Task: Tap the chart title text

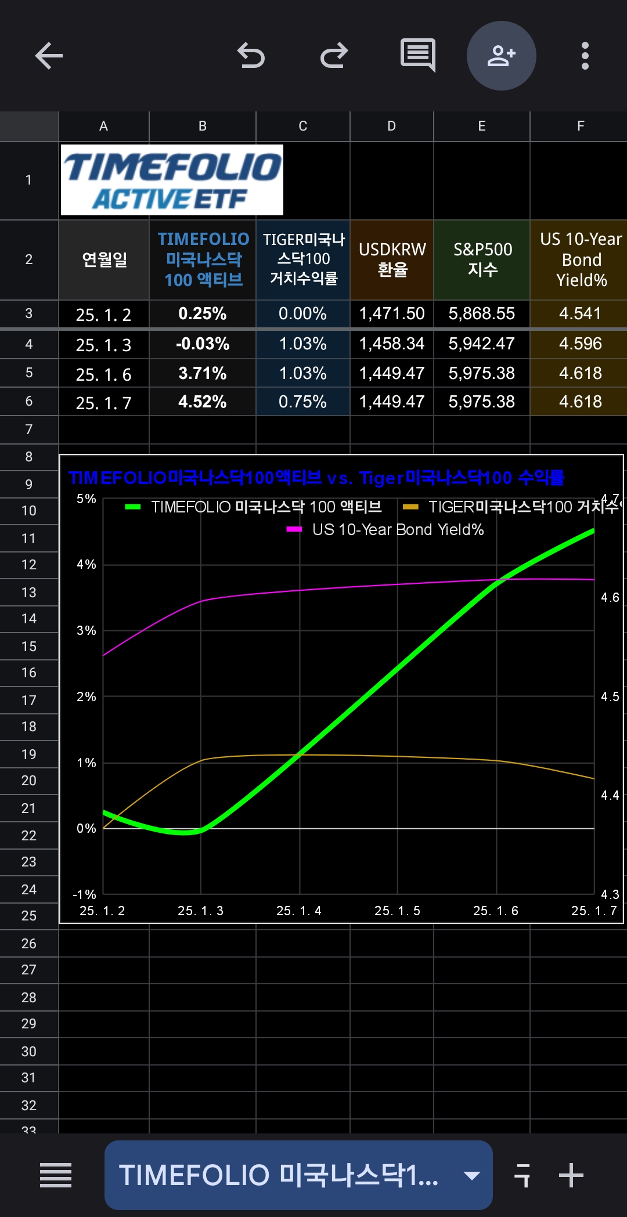Action: [316, 478]
